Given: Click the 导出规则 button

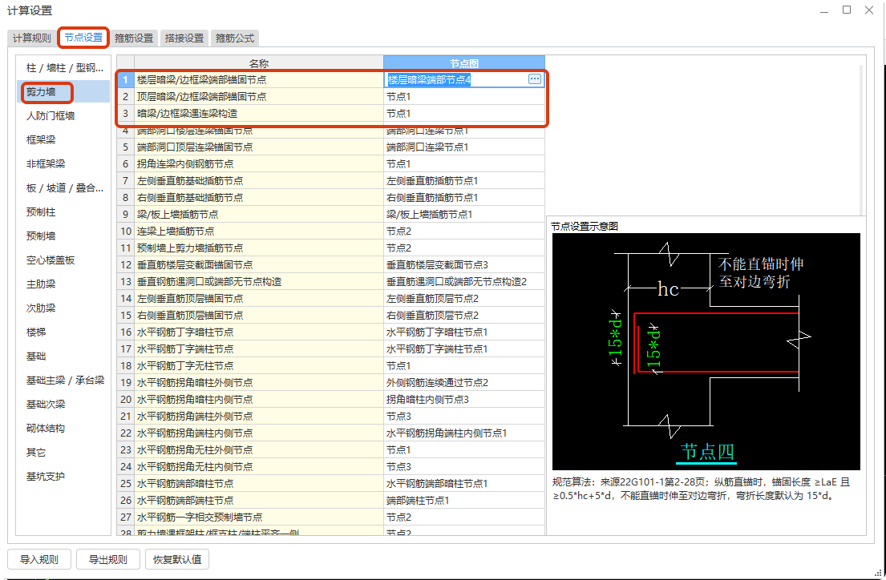Looking at the screenshot, I should (108, 559).
